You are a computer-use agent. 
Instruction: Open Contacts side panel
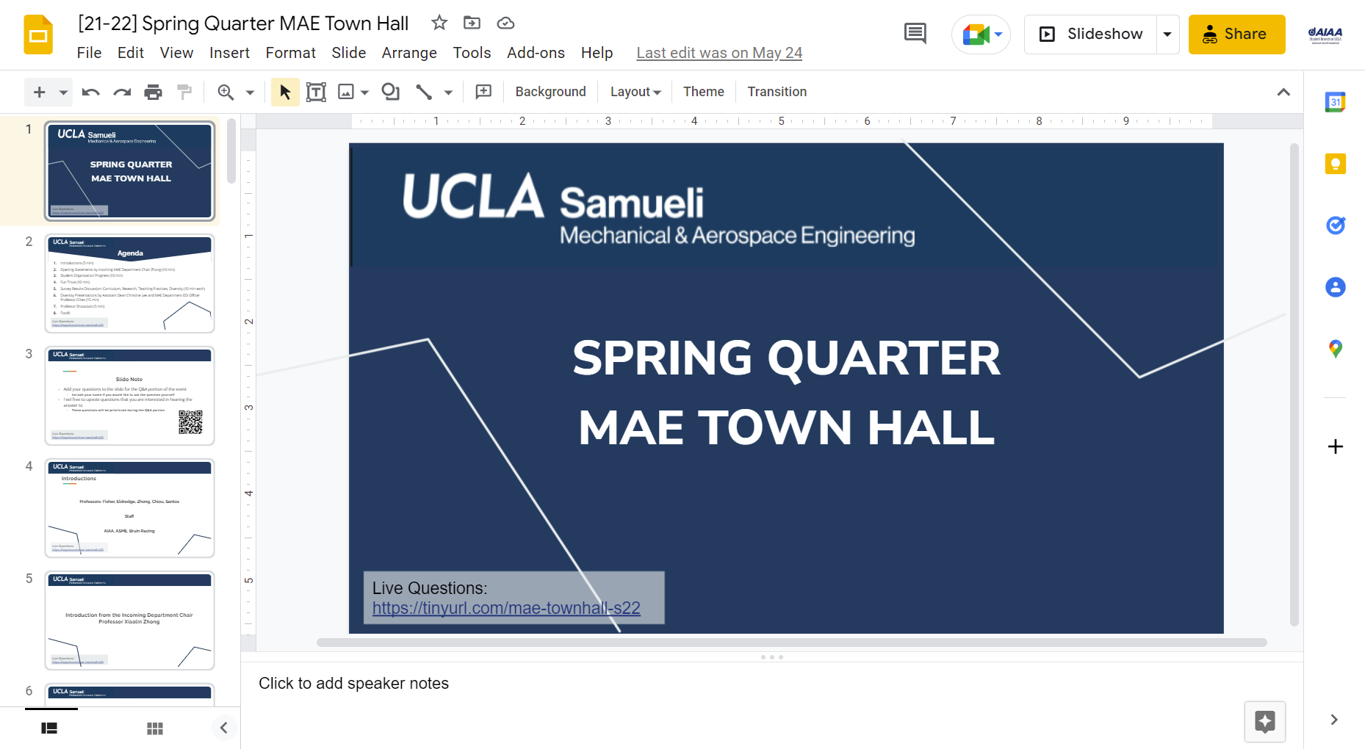click(1335, 287)
